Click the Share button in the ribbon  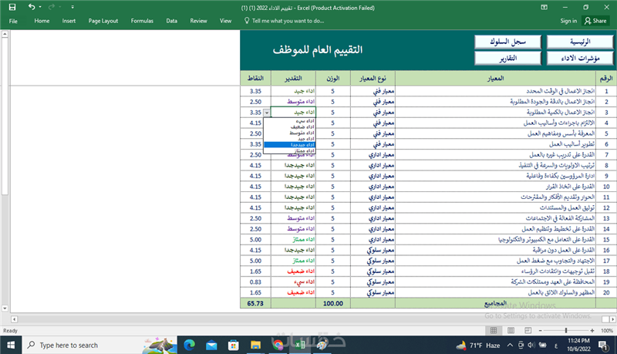point(596,21)
